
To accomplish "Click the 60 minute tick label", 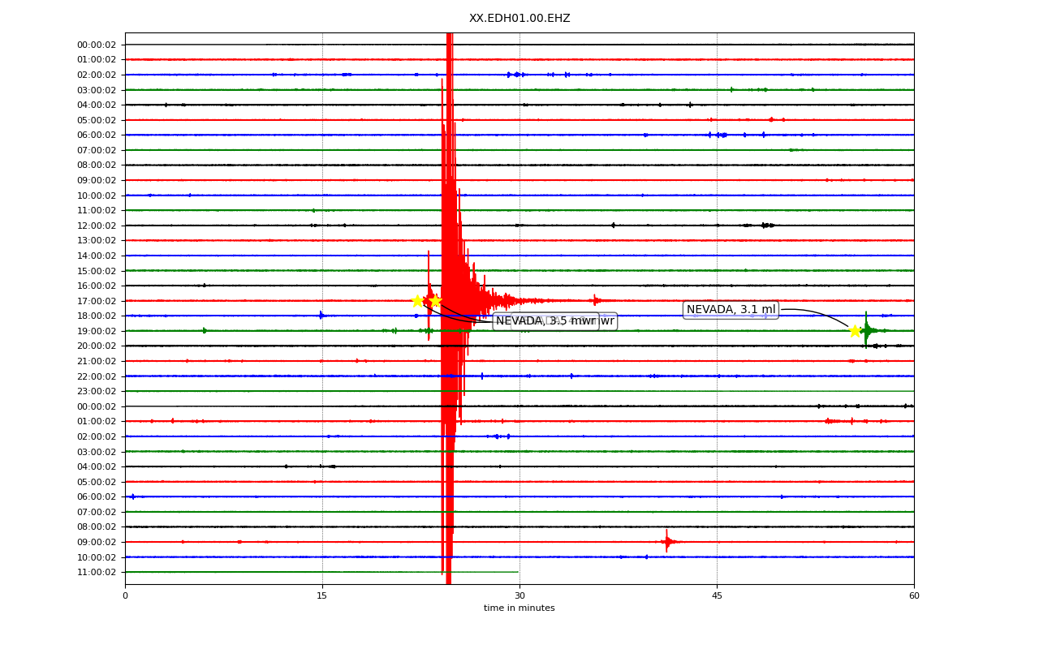I will [x=914, y=596].
